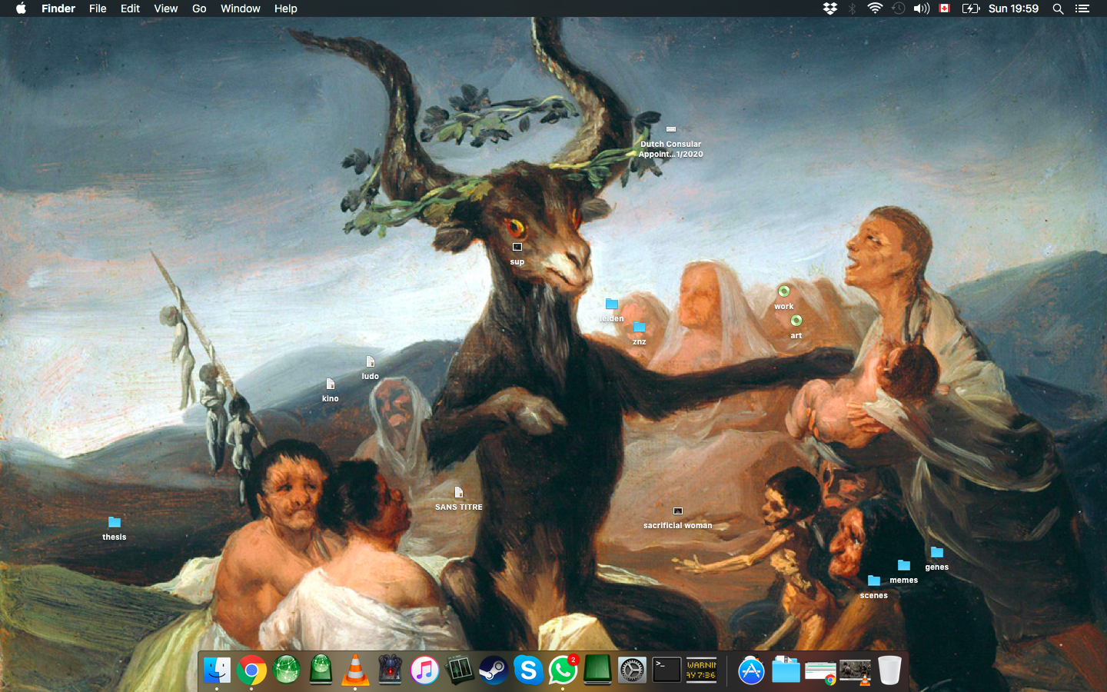Image resolution: width=1107 pixels, height=692 pixels.
Task: Select the sup image file on desktop
Action: pos(517,247)
